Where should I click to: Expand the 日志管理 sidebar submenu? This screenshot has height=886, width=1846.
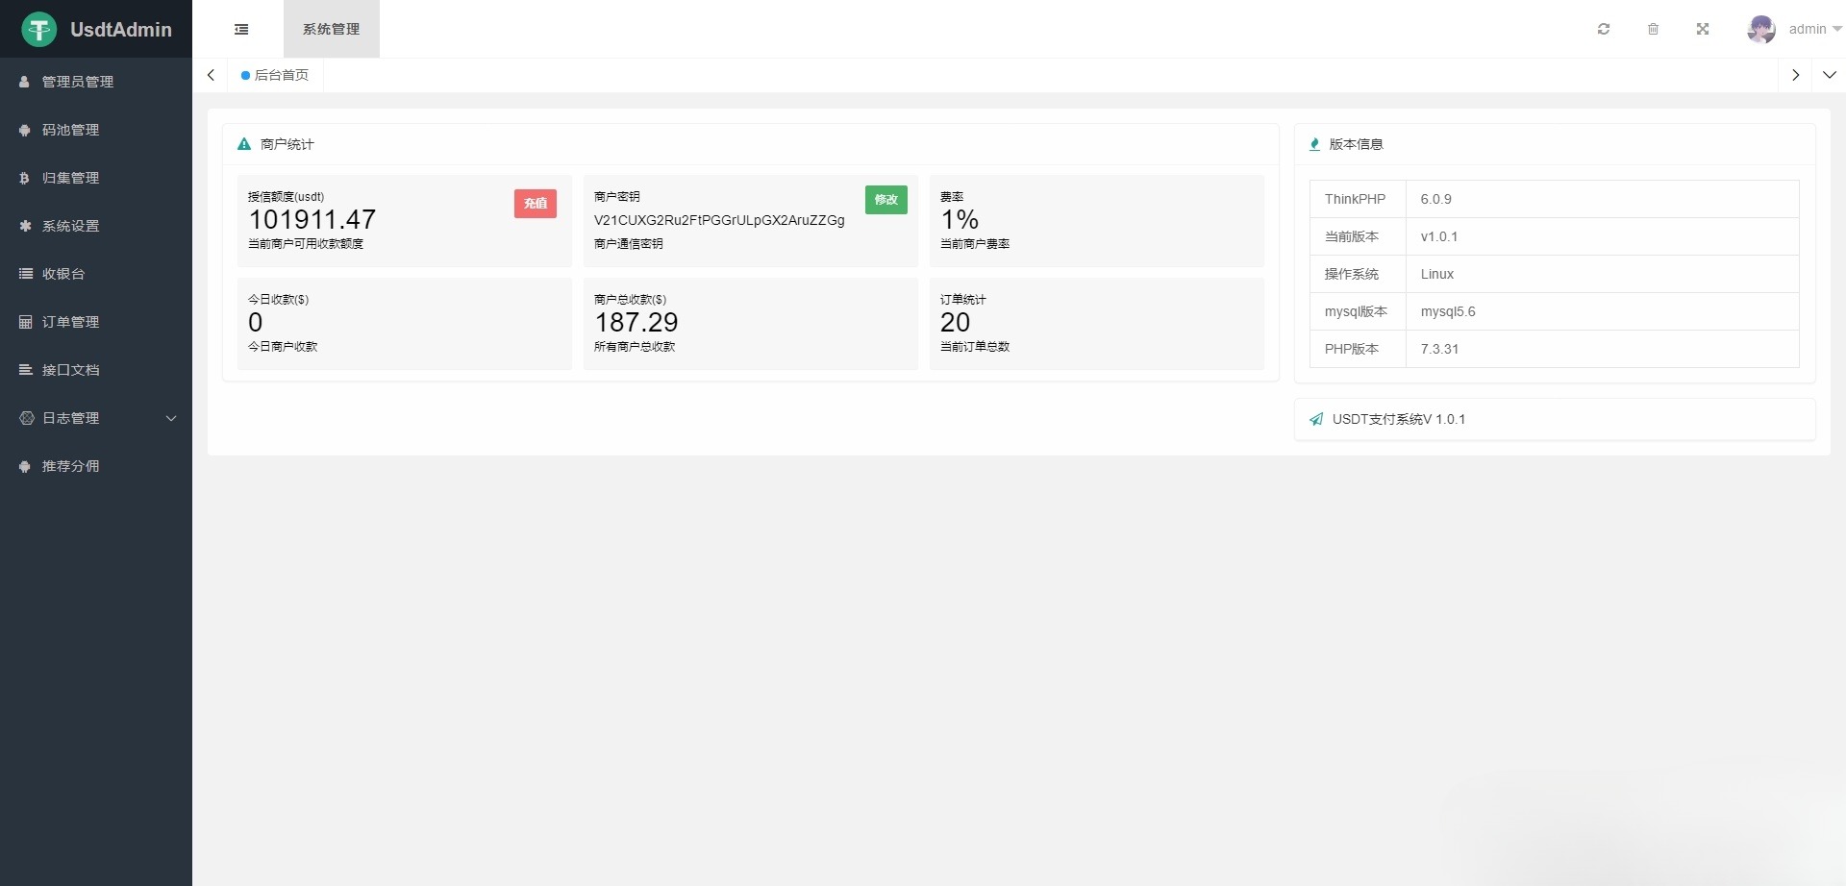(96, 418)
